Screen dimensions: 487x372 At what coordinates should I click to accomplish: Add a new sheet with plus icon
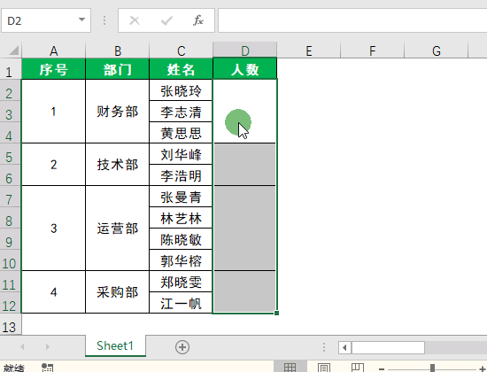182,347
